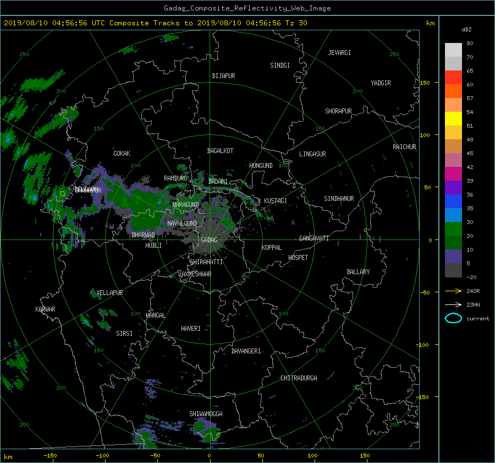Select the SHORAPUR city label
The width and height of the screenshot is (495, 463).
click(x=338, y=111)
